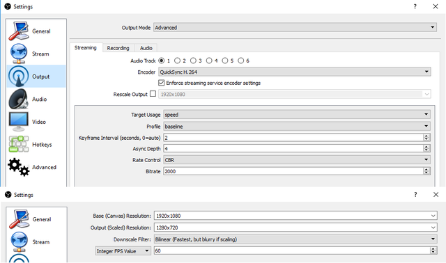
Task: Click the OBS logo in lower title bar
Action: click(x=8, y=195)
